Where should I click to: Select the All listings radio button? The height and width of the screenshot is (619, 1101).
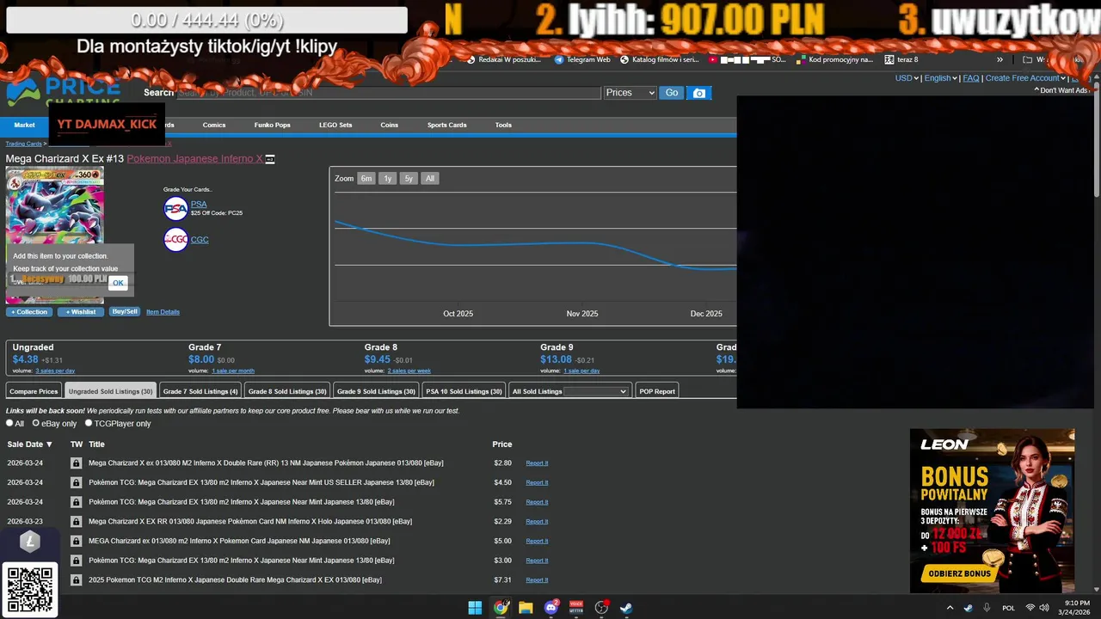pyautogui.click(x=10, y=423)
